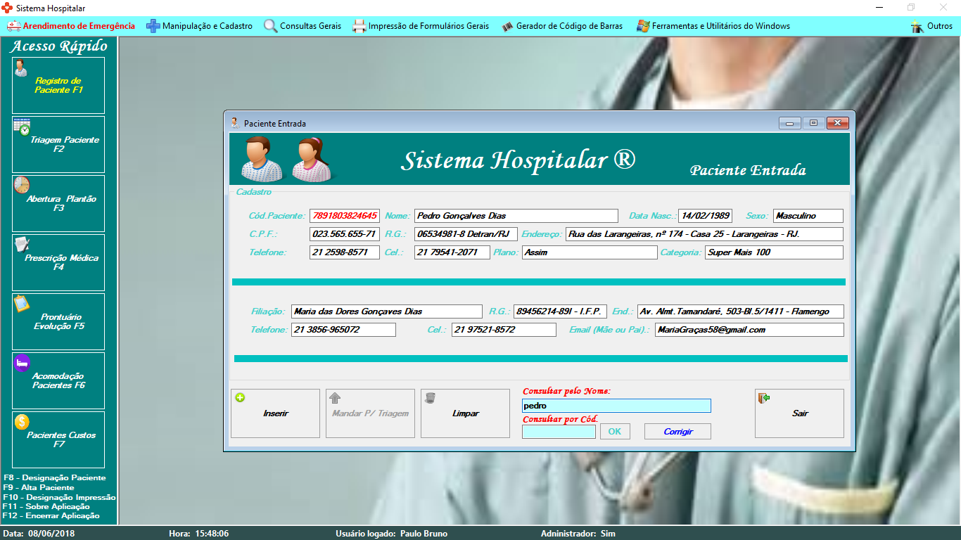Image resolution: width=961 pixels, height=540 pixels.
Task: Click the Prontuário Evolução clipboard icon
Action: [x=22, y=304]
